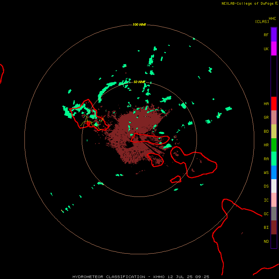The height and width of the screenshot is (279, 279).
Task: Select the GC gray legend swatch
Action: tap(274, 214)
